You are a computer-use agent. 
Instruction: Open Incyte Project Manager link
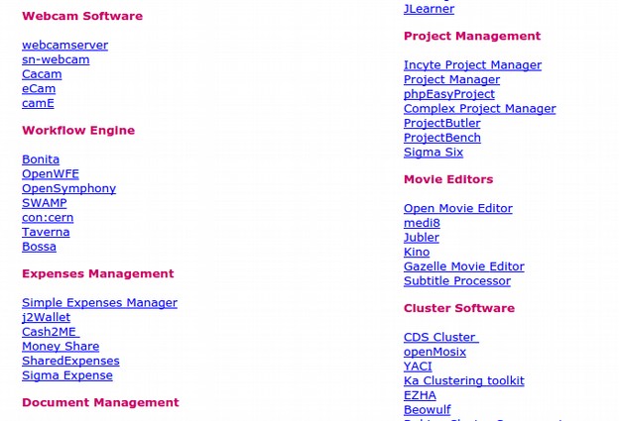point(472,65)
